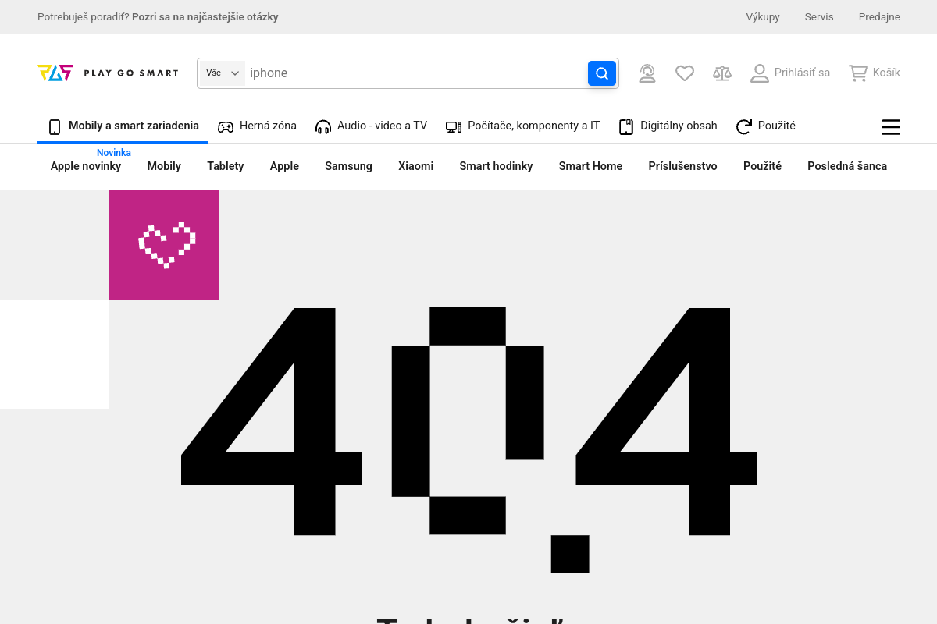Click the Play Go Smart logo
Screen dimensions: 937x624
point(108,73)
